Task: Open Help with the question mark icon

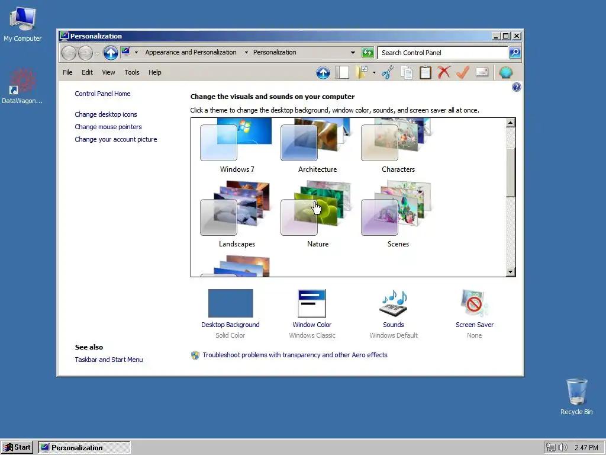Action: (516, 87)
